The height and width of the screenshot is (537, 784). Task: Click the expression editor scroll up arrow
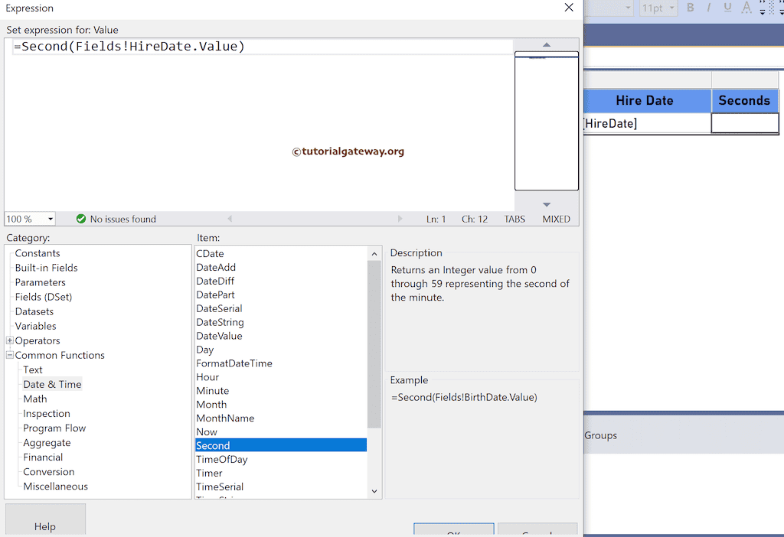coord(547,44)
